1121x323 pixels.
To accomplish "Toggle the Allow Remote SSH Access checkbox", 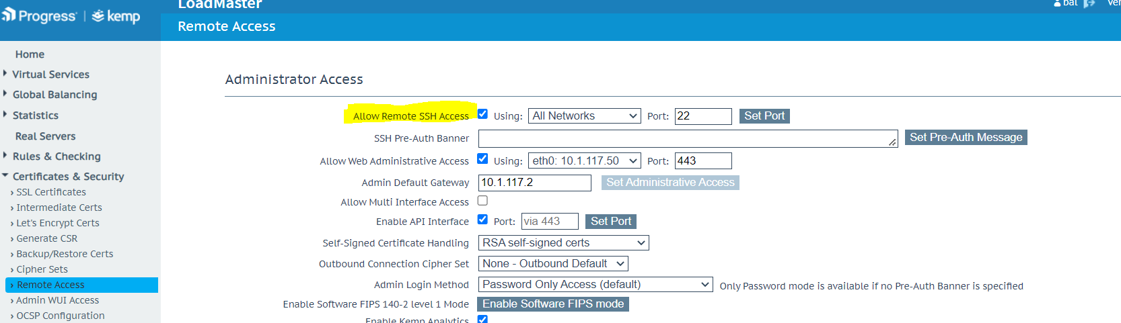I will tap(482, 114).
